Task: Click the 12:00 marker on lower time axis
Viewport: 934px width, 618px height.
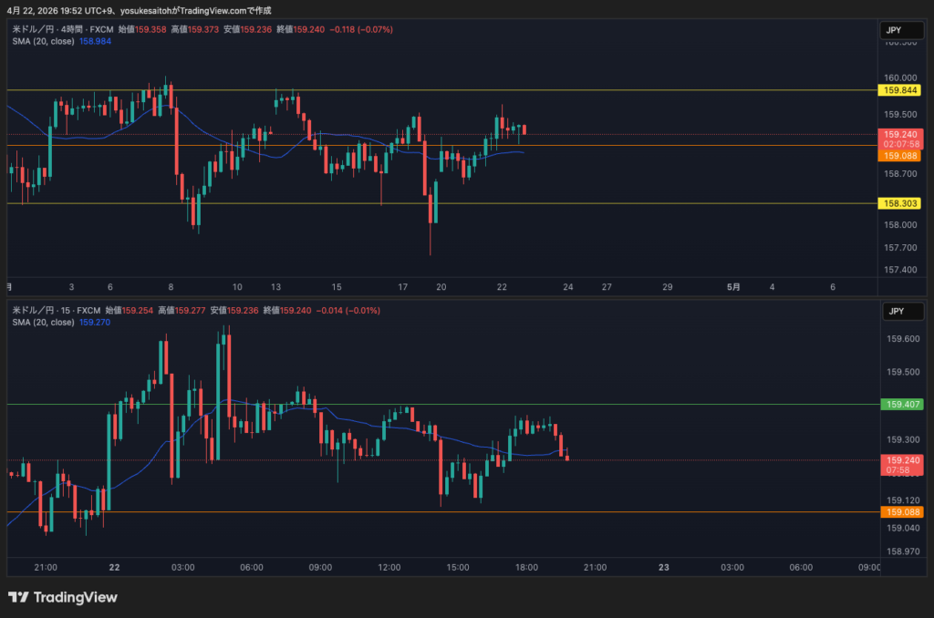Action: tap(389, 567)
